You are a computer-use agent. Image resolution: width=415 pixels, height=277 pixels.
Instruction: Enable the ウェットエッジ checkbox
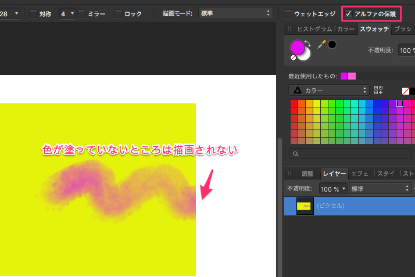coord(288,13)
